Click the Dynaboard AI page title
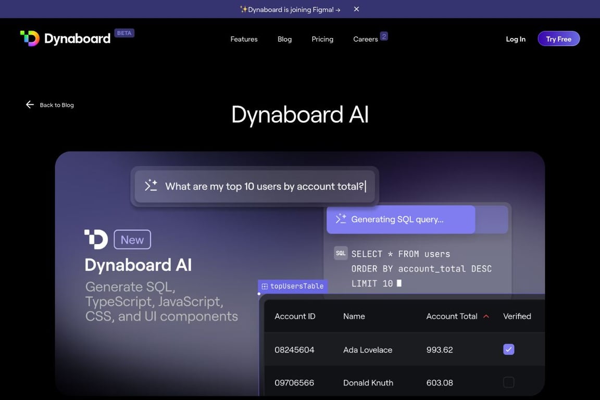This screenshot has width=600, height=400. point(299,115)
